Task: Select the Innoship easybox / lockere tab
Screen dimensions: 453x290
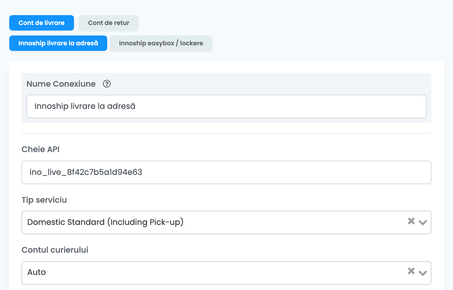Action: click(161, 43)
